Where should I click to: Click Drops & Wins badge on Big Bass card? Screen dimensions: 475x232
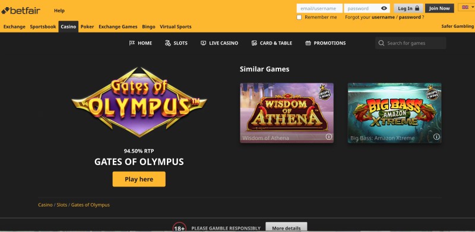pyautogui.click(x=433, y=93)
